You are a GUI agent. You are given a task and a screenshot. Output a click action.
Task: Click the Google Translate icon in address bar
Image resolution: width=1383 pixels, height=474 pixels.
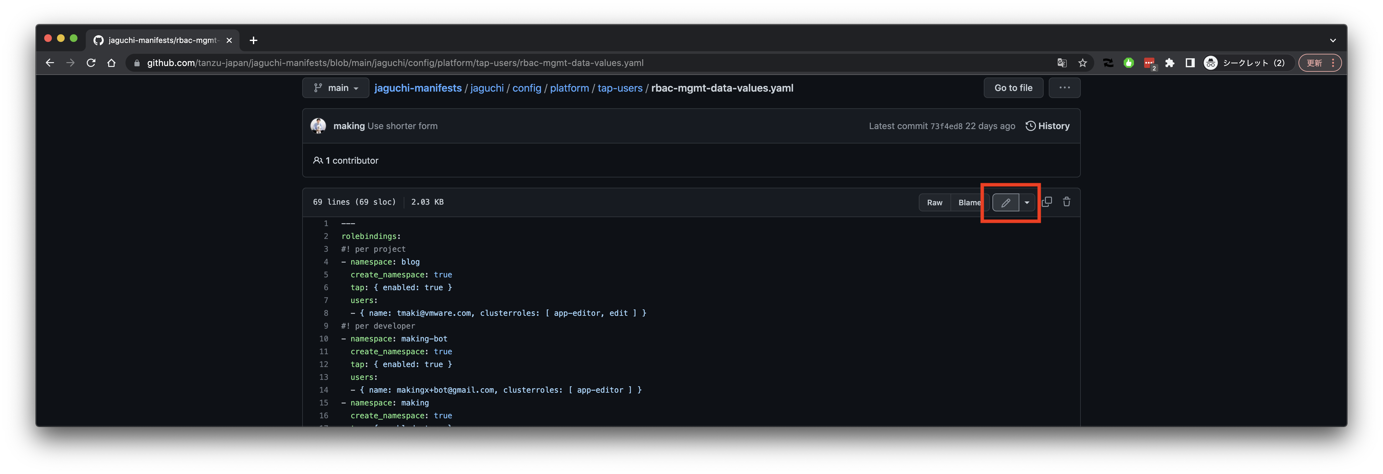click(1061, 63)
